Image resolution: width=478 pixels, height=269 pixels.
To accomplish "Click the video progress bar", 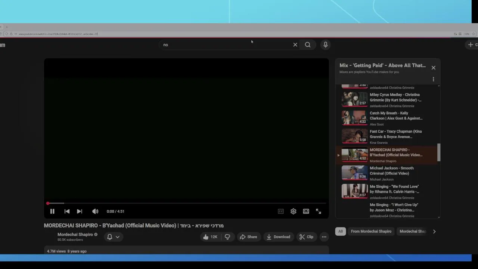I will pos(187,203).
